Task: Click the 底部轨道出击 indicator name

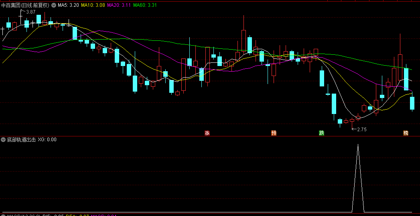Action: (21, 139)
